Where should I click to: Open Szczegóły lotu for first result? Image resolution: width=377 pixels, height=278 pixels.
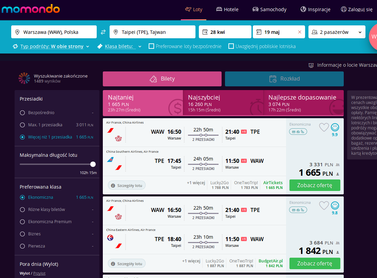[x=127, y=186]
